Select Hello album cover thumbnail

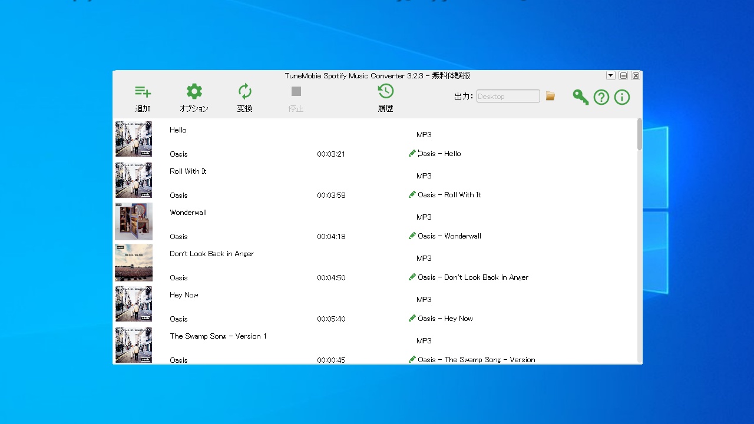134,139
